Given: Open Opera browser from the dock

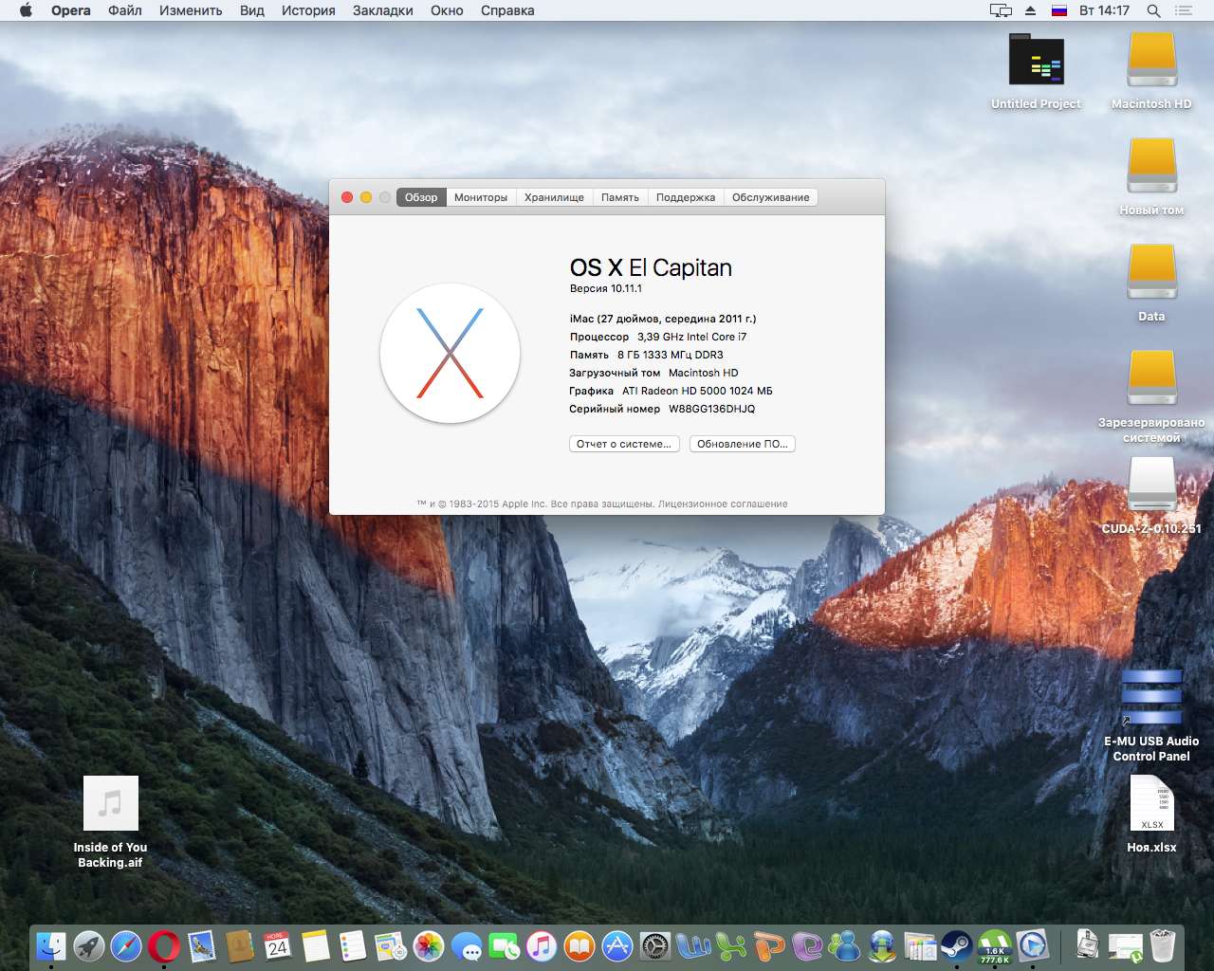Looking at the screenshot, I should [163, 945].
